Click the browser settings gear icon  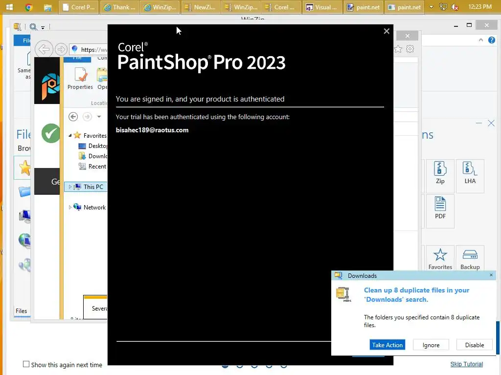(x=410, y=49)
